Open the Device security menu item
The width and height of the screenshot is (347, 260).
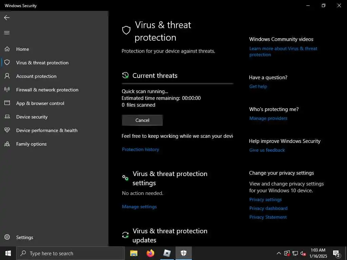point(32,117)
